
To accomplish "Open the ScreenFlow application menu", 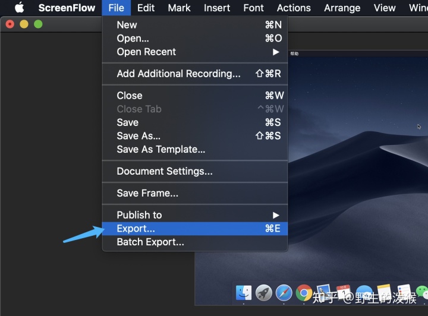I will (x=67, y=8).
